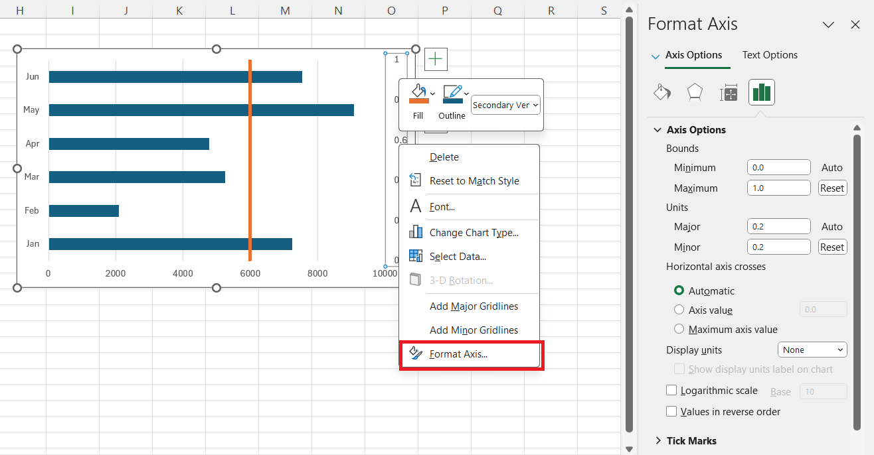Select the Maximum axis value radio
Image resolution: width=874 pixels, height=455 pixels.
point(679,329)
